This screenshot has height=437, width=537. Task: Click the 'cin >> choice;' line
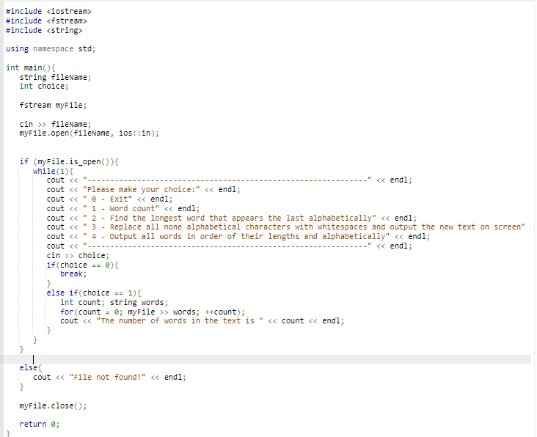pos(78,256)
